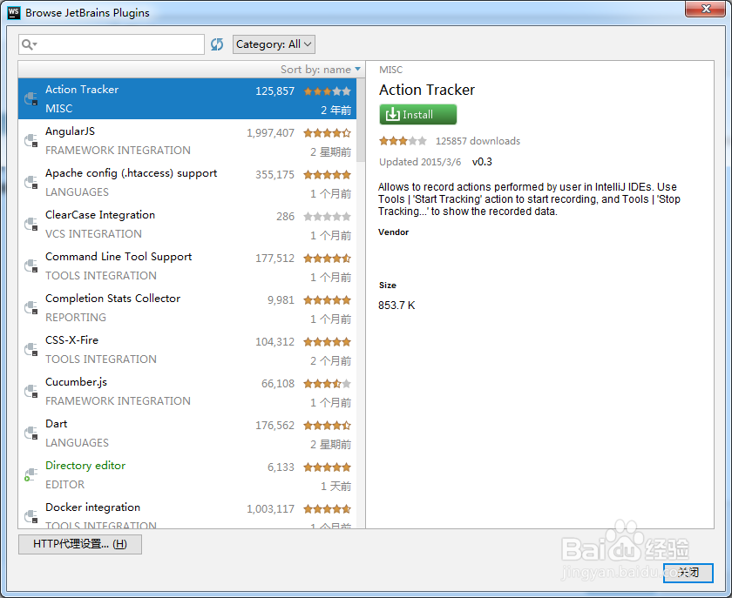Click the CSS-X-Fire plugin icon
Image resolution: width=732 pixels, height=598 pixels.
click(30, 349)
